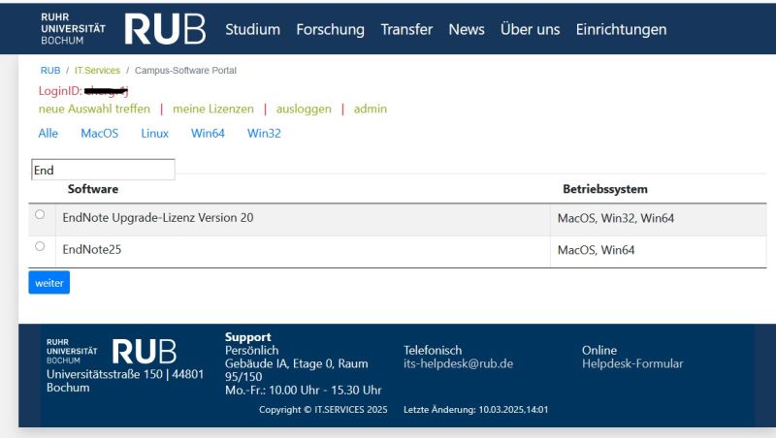Open the IT.Services breadcrumb link
Image resolution: width=776 pixels, height=438 pixels.
tap(96, 71)
